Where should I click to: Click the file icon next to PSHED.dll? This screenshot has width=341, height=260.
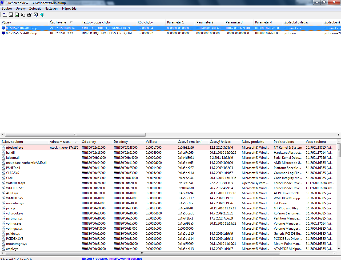[x=4, y=168]
